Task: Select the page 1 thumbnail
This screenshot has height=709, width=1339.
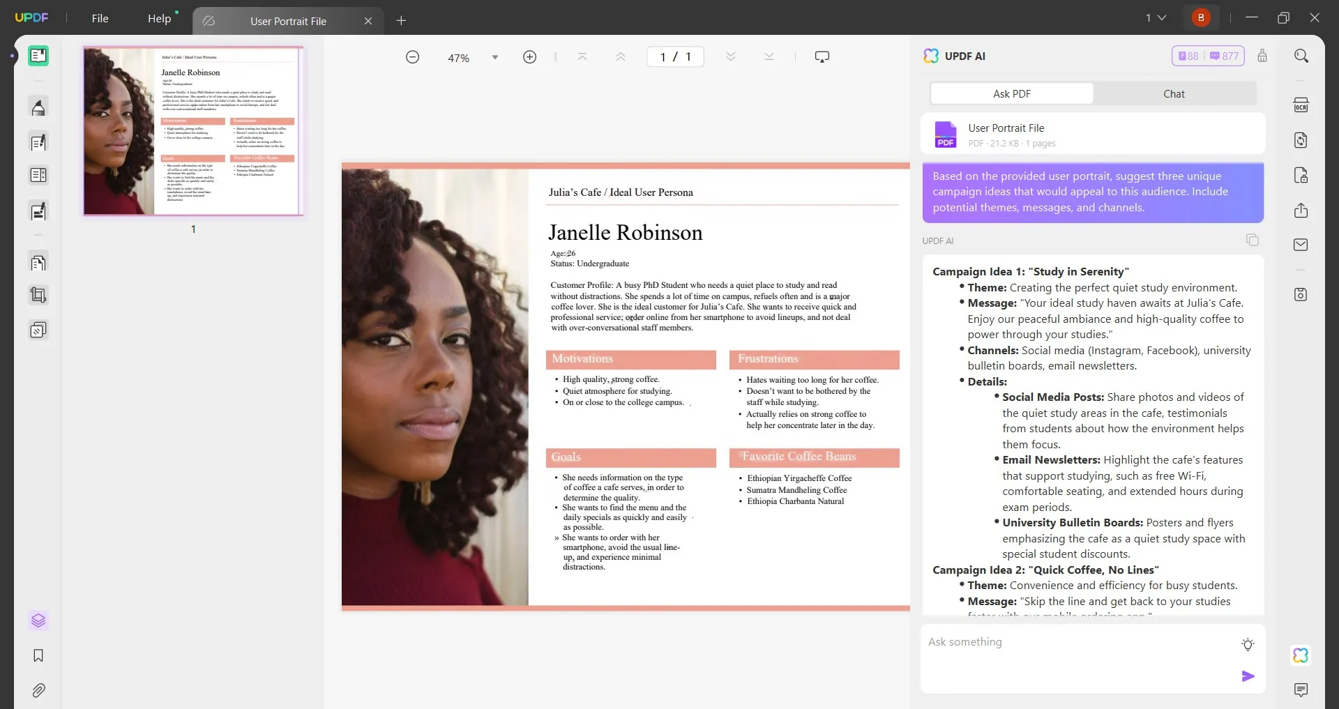Action: (193, 131)
